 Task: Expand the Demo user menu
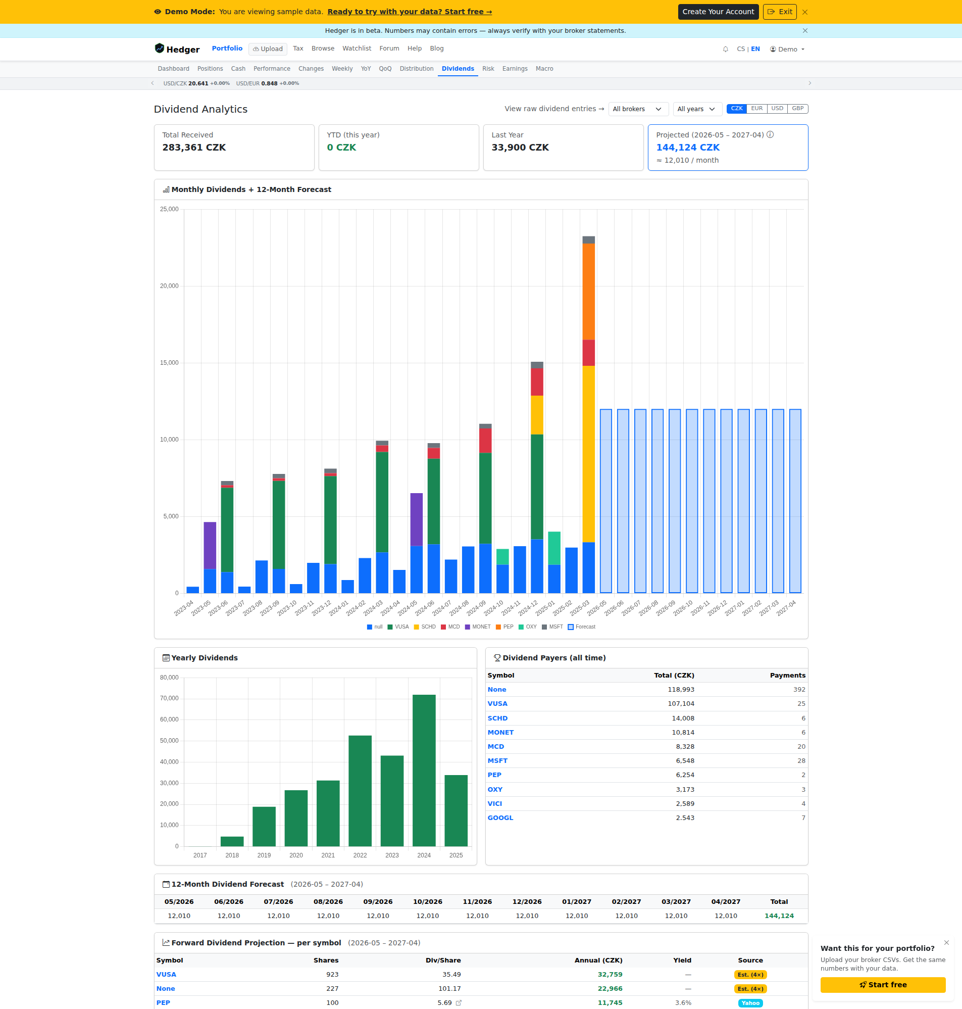pyautogui.click(x=787, y=49)
